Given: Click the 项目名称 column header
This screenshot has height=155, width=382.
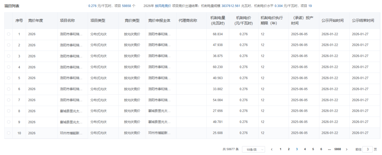Looking at the screenshot, I should [x=67, y=20].
